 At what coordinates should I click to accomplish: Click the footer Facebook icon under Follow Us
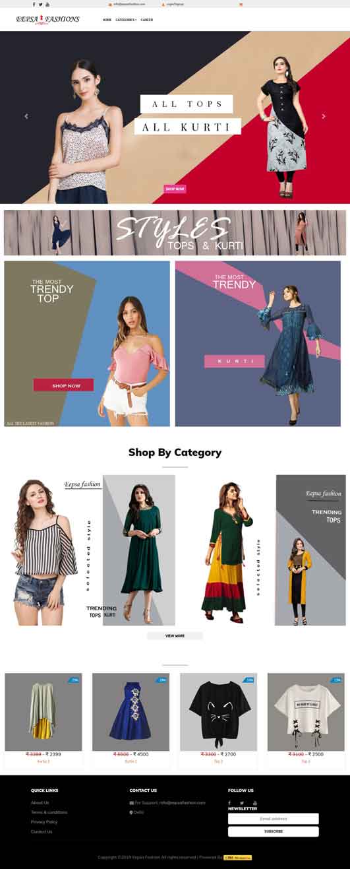230,802
